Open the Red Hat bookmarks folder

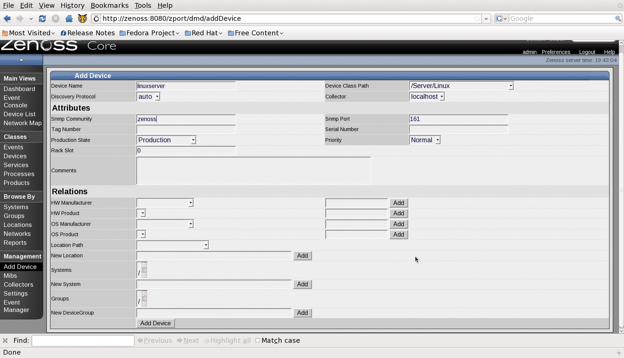[x=204, y=33]
